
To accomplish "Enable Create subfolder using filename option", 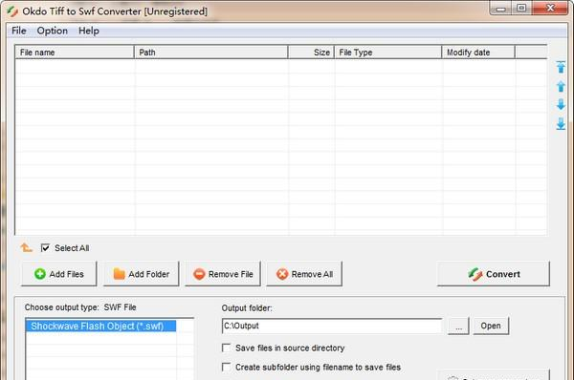I will click(226, 367).
